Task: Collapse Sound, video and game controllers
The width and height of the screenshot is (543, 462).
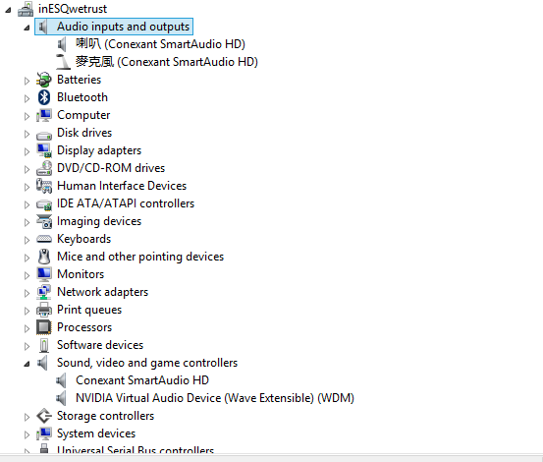Action: 27,364
